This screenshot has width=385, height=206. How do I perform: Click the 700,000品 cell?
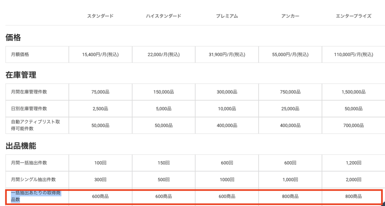click(x=353, y=125)
